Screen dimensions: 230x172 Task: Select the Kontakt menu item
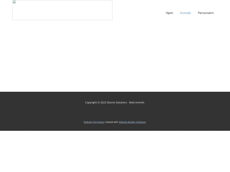185,13
